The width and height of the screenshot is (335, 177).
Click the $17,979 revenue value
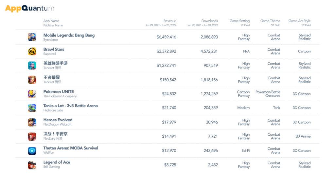169,122
